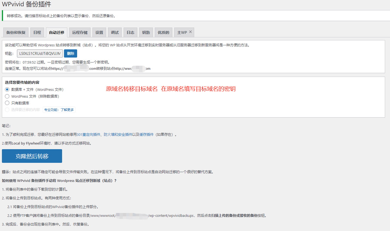Open the 调试 tab
Viewport: 390px width, 231px height.
point(115,32)
